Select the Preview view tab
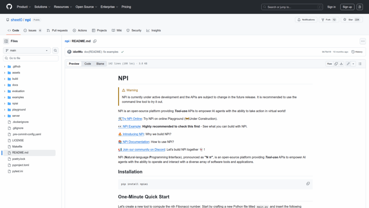Image resolution: width=369 pixels, height=208 pixels. [x=74, y=64]
